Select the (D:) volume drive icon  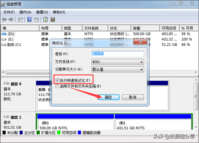[4, 34]
